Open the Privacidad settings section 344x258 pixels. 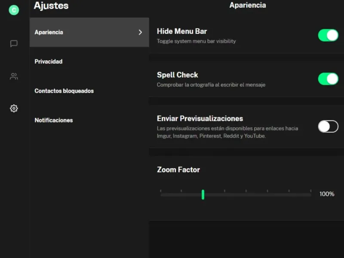pos(49,61)
